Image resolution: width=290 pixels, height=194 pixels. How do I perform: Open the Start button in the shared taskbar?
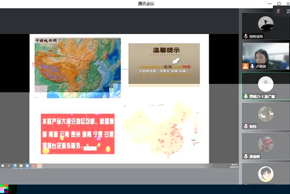click(3, 166)
